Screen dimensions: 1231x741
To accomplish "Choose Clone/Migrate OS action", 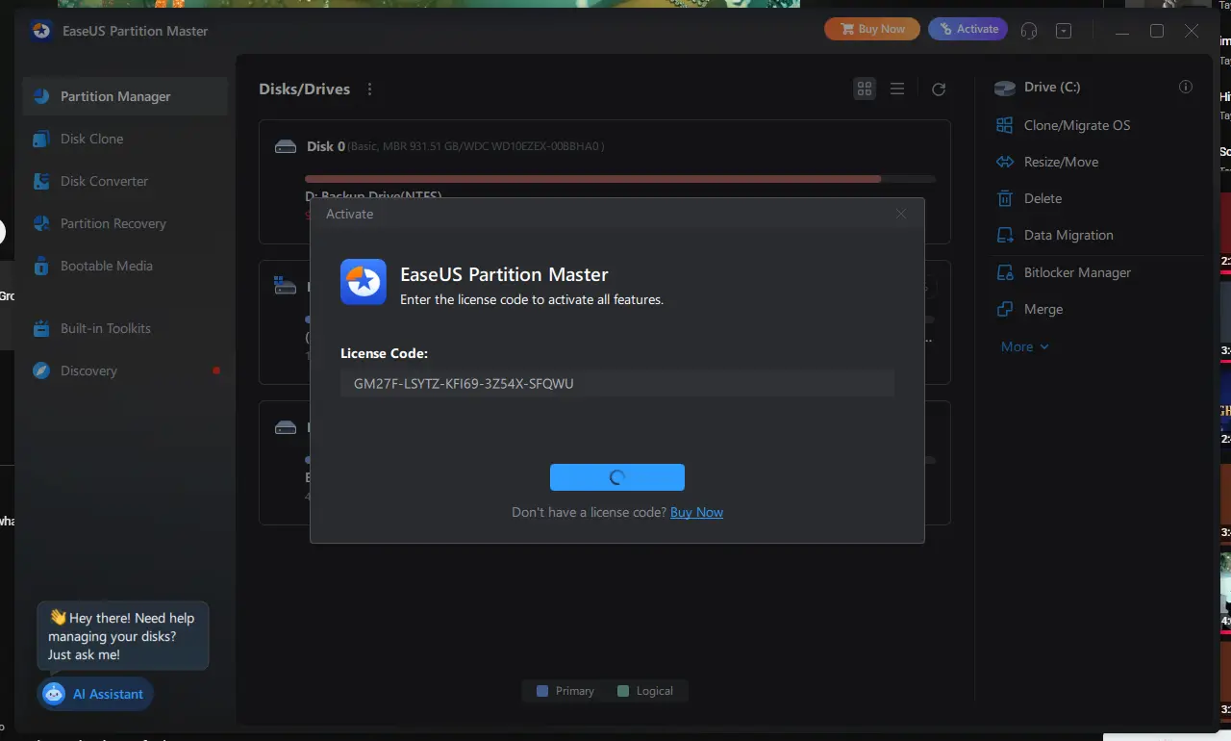I will pos(1077,125).
